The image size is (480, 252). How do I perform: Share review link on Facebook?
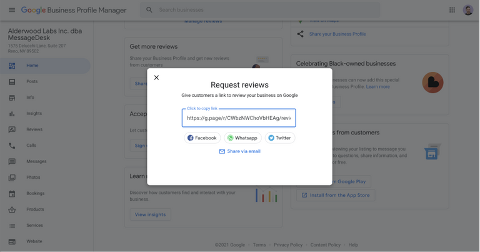point(202,138)
